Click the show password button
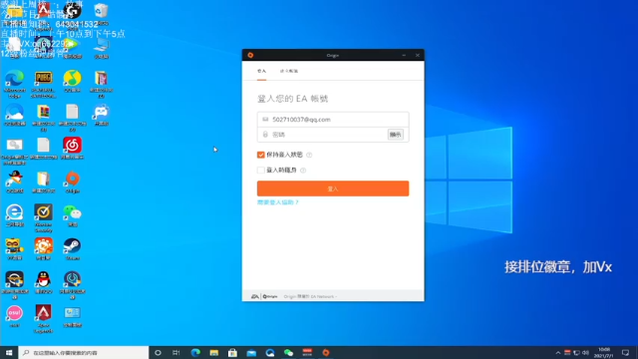 [395, 135]
